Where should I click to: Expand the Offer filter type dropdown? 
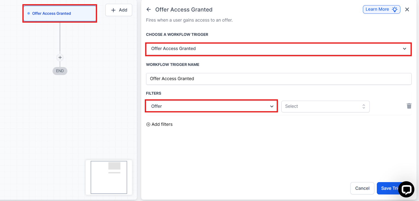click(x=211, y=106)
